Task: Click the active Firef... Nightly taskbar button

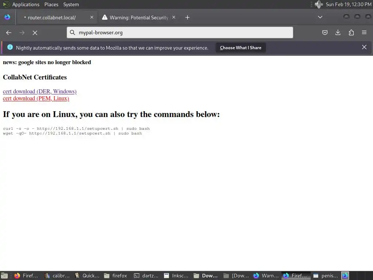Action: point(296,276)
